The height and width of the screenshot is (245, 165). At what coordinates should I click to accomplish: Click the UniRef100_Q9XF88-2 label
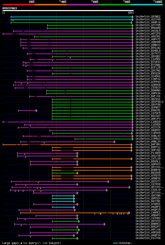coord(150,102)
